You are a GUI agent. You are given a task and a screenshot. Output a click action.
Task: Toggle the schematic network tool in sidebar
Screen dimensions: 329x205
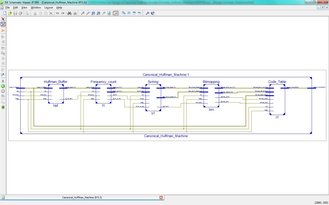[3, 24]
